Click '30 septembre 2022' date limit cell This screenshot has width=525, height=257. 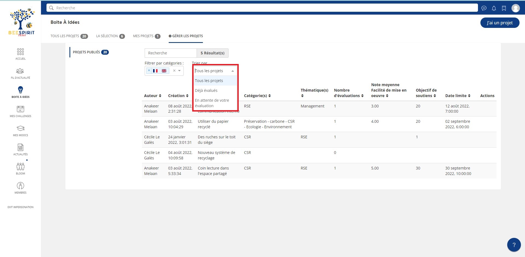(458, 171)
